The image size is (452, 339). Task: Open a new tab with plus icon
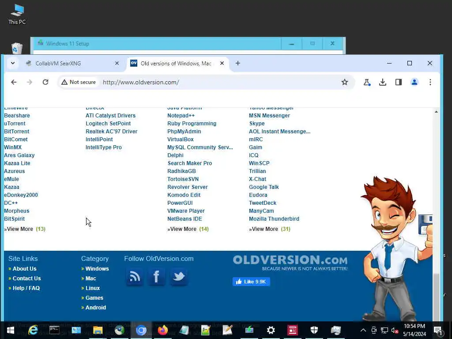238,63
